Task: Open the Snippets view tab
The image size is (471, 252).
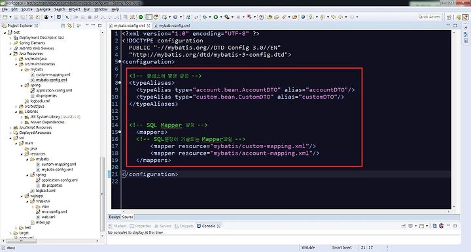Action: tap(184, 226)
